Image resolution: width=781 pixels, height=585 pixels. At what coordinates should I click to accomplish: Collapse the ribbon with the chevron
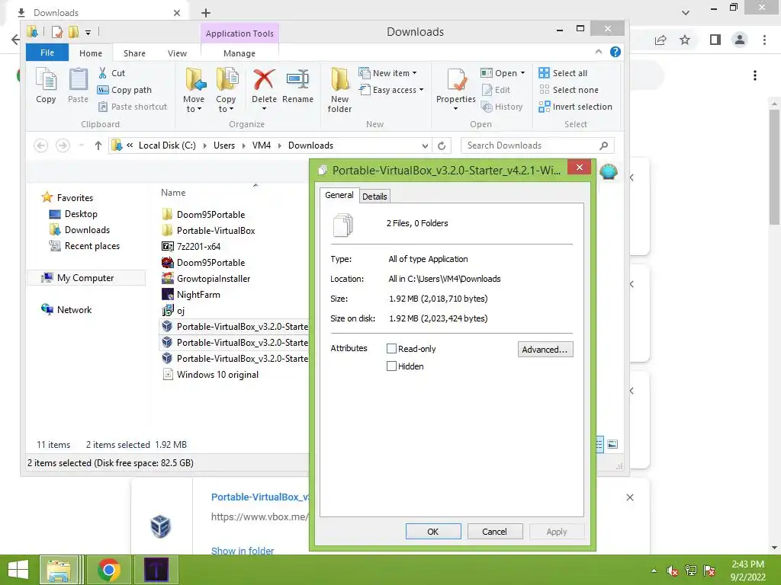[598, 52]
